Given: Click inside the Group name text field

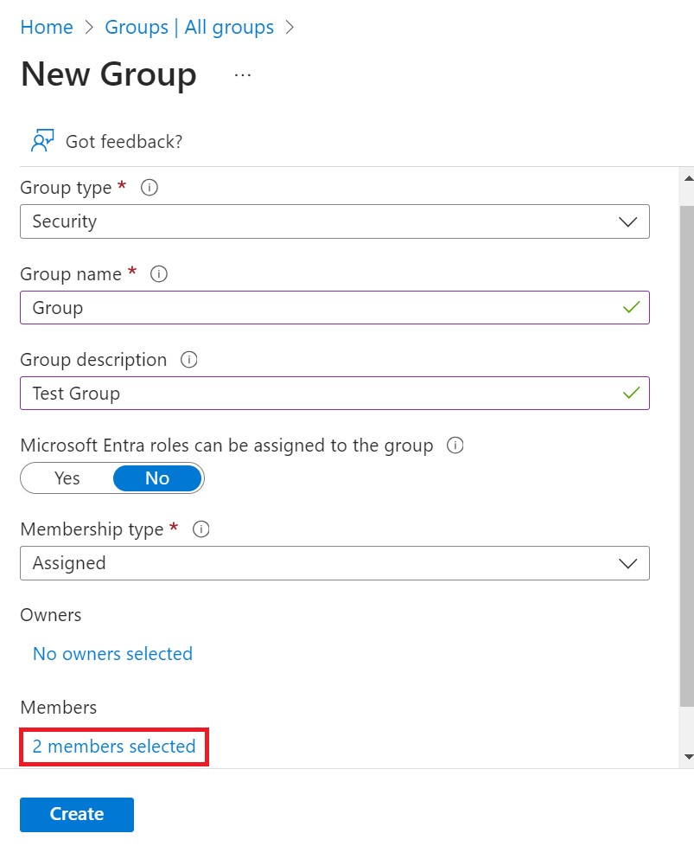Looking at the screenshot, I should [x=320, y=308].
